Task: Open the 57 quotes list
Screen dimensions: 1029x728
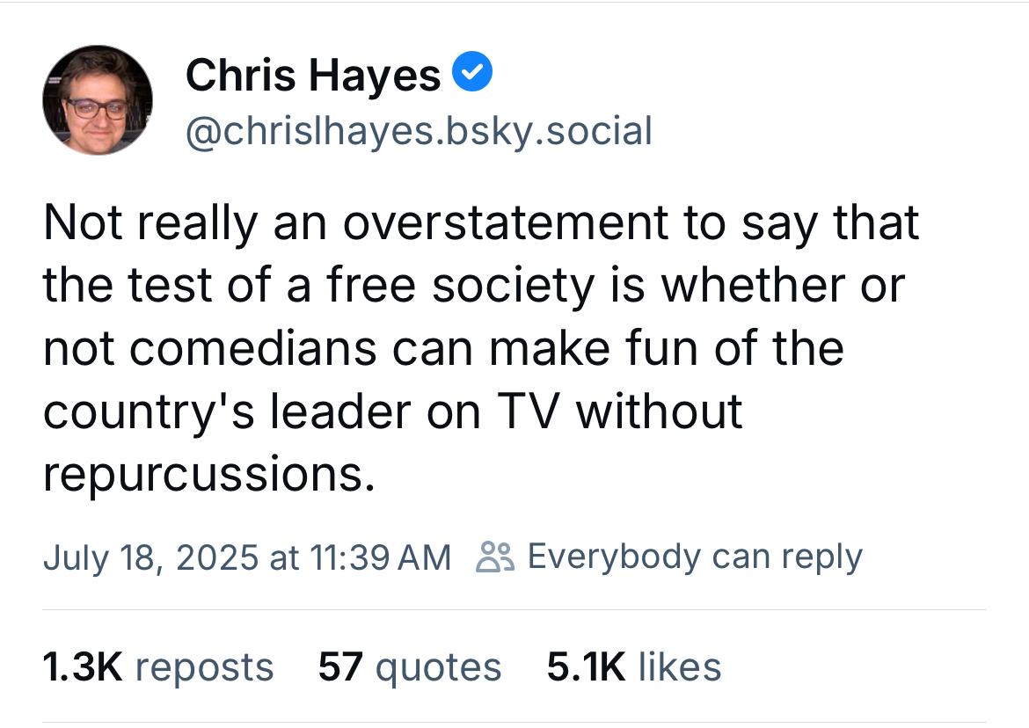Action: [x=409, y=666]
